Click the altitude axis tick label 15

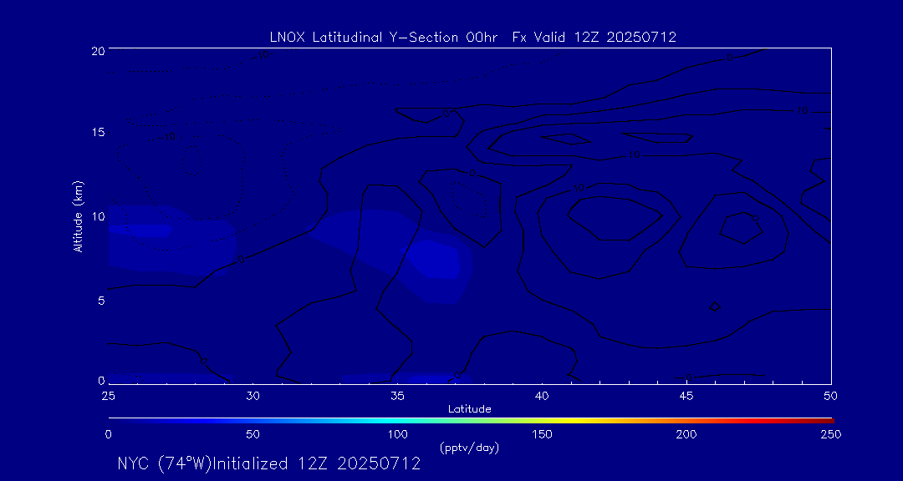pos(98,132)
